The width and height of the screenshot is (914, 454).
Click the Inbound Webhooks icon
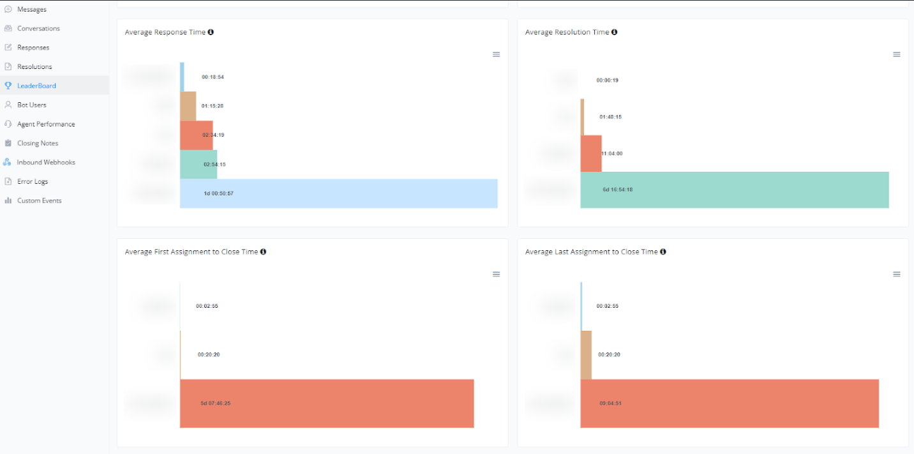[x=8, y=162]
